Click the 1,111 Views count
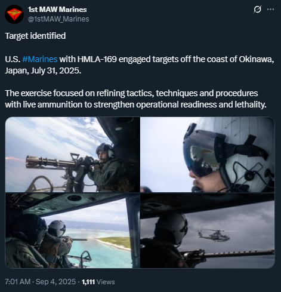Viewport: 281px width, 292px height. pos(98,282)
